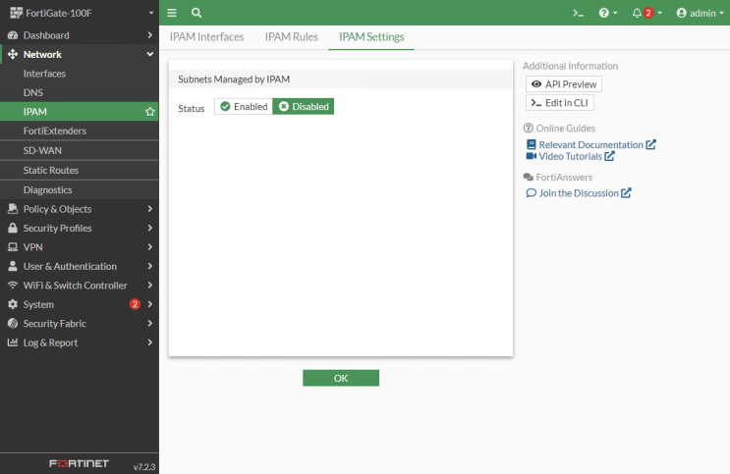
Task: Open the help question mark menu
Action: coord(604,13)
